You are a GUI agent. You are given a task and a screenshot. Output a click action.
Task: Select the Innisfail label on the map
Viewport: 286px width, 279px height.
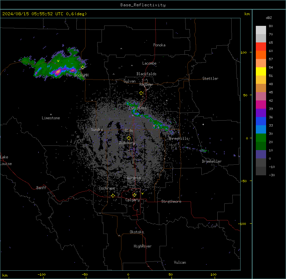pos(138,108)
